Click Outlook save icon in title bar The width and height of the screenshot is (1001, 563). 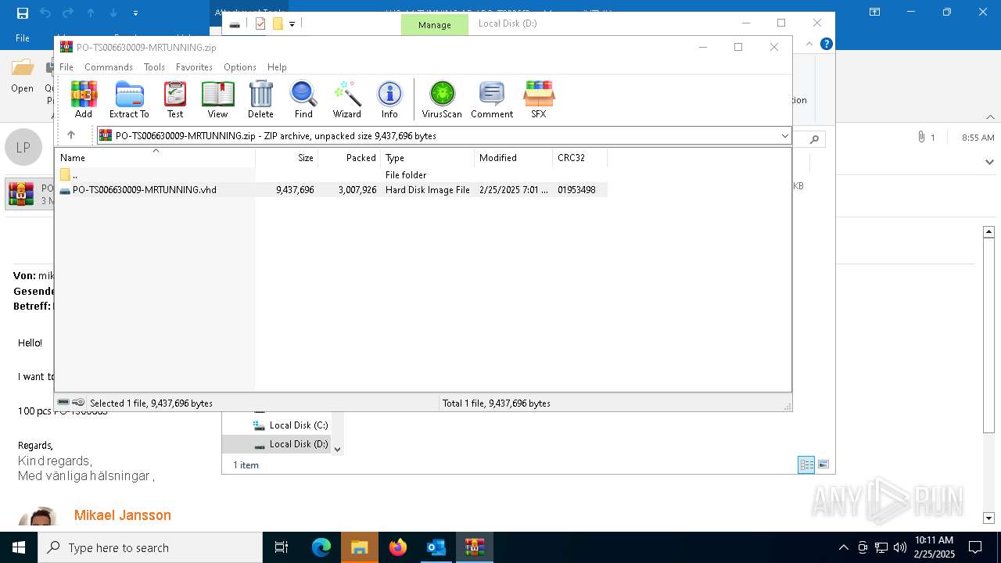(23, 13)
